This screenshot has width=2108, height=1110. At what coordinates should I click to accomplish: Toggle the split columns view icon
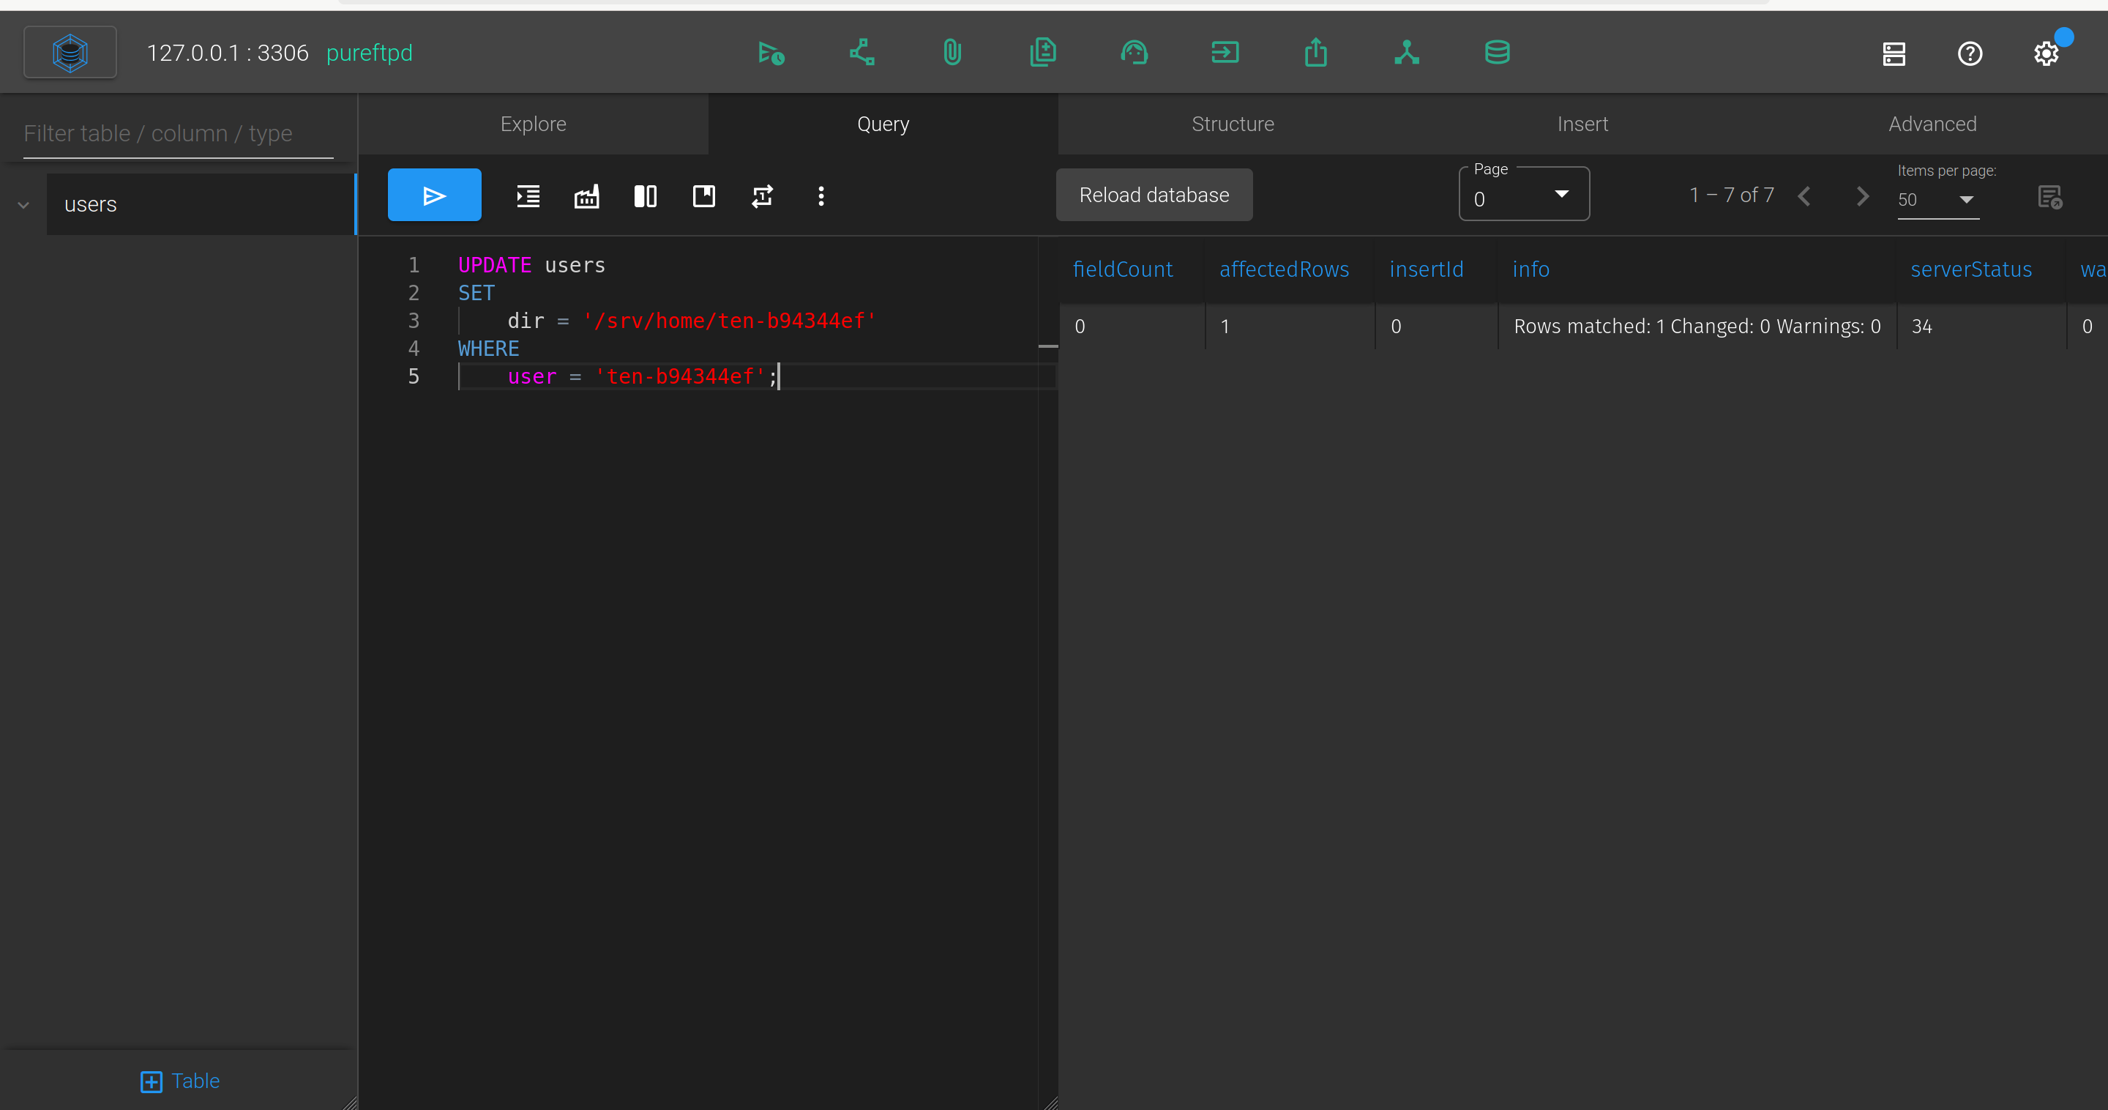point(646,195)
